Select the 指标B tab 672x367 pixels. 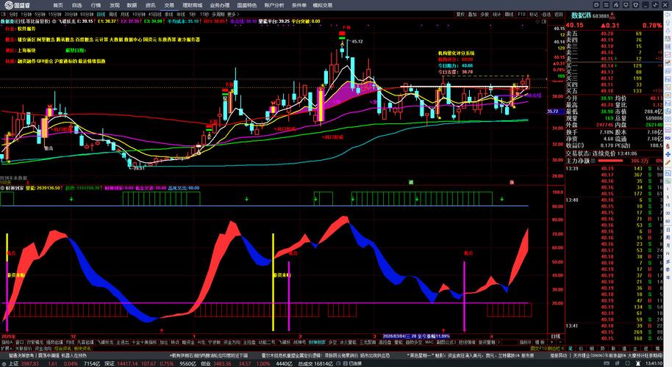coord(525,342)
